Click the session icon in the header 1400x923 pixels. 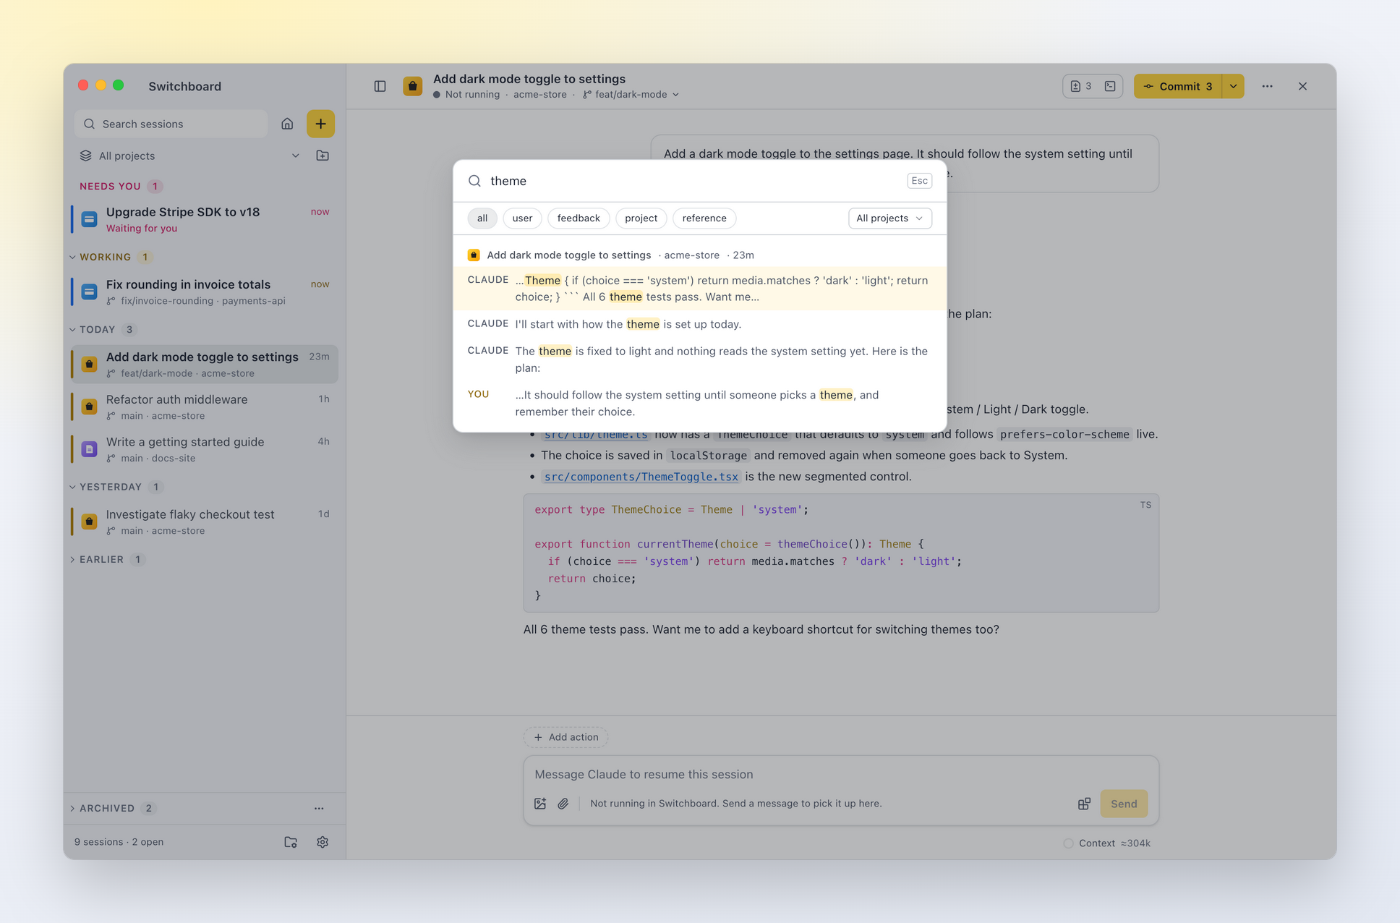point(412,86)
